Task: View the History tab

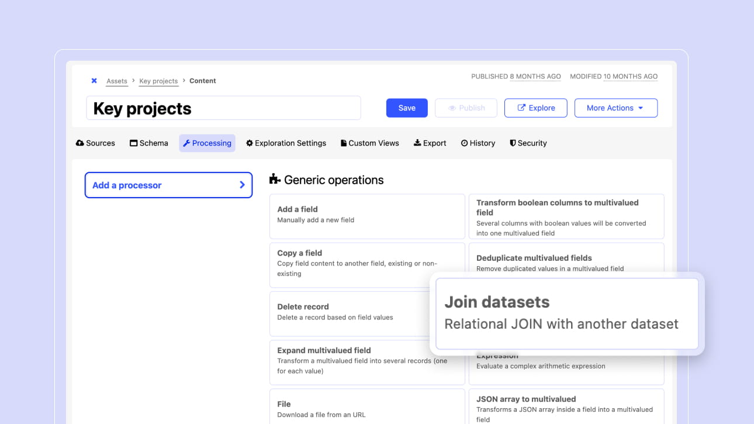Action: point(478,143)
